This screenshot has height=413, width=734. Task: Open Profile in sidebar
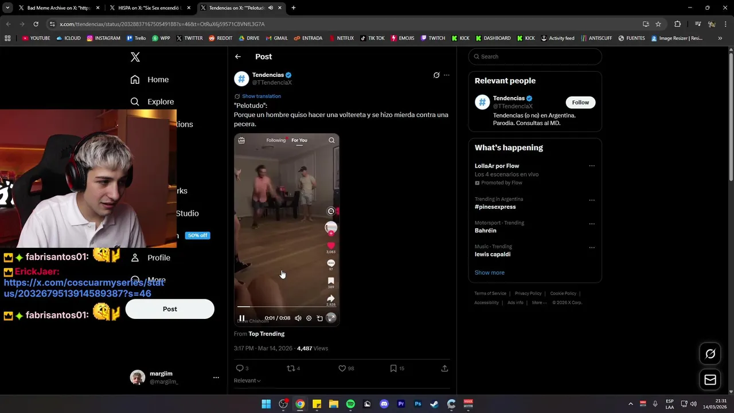tap(151, 258)
